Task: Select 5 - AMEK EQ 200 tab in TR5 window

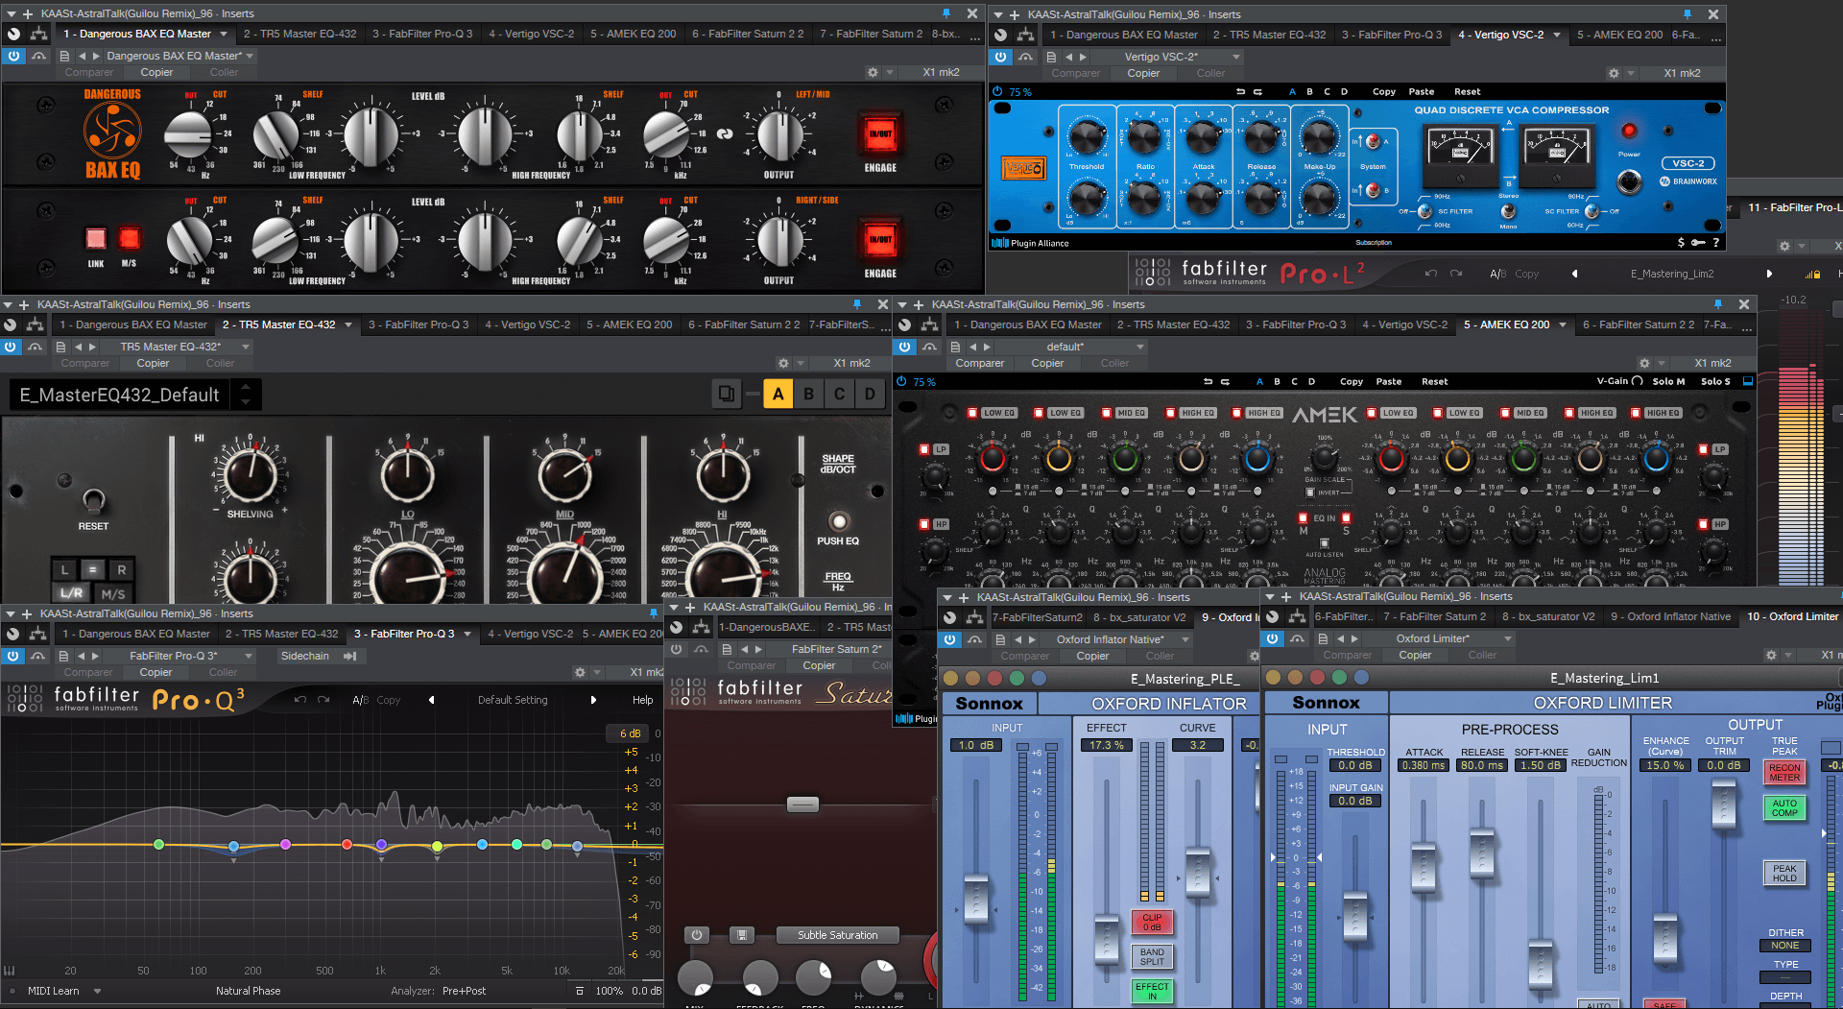Action: [630, 324]
